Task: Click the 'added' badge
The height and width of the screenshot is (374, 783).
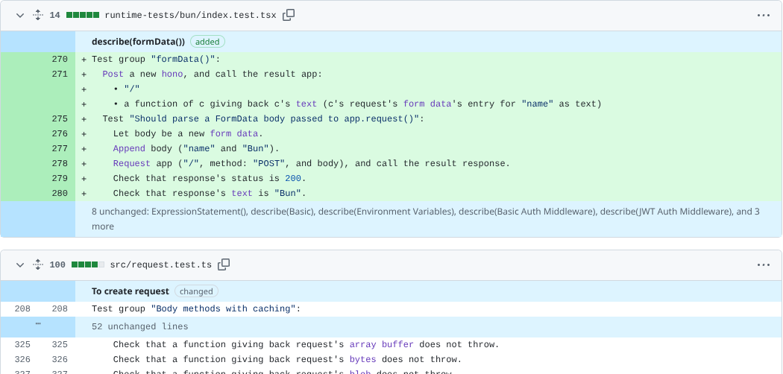Action: point(208,42)
